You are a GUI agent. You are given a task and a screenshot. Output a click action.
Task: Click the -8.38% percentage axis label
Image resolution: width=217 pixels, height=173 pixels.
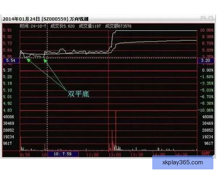207,103
